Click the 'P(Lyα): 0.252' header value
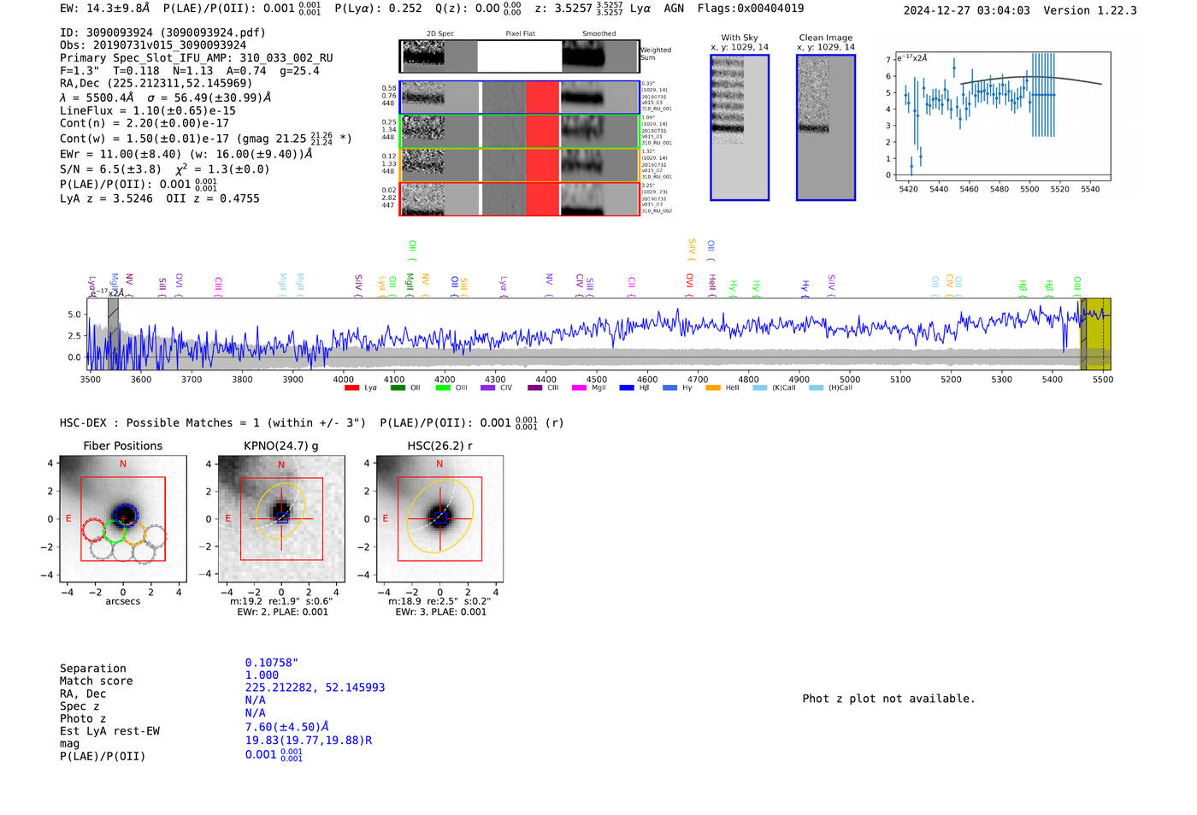Image resolution: width=1197 pixels, height=815 pixels. 378,9
